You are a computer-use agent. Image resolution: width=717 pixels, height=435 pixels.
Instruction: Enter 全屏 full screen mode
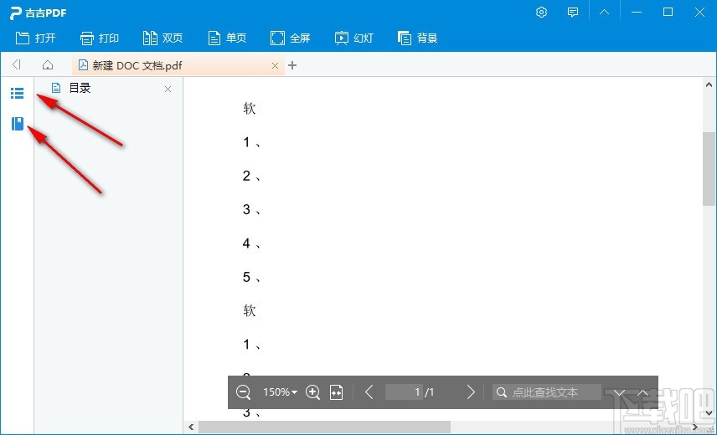[x=291, y=38]
